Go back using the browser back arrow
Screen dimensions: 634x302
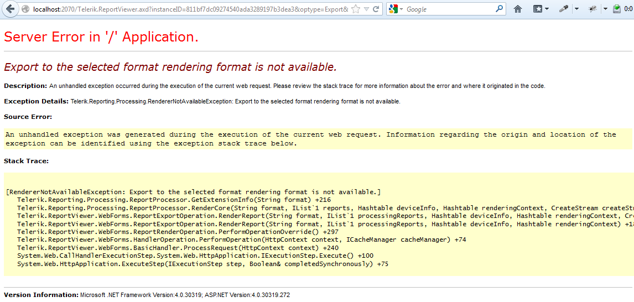click(x=10, y=8)
